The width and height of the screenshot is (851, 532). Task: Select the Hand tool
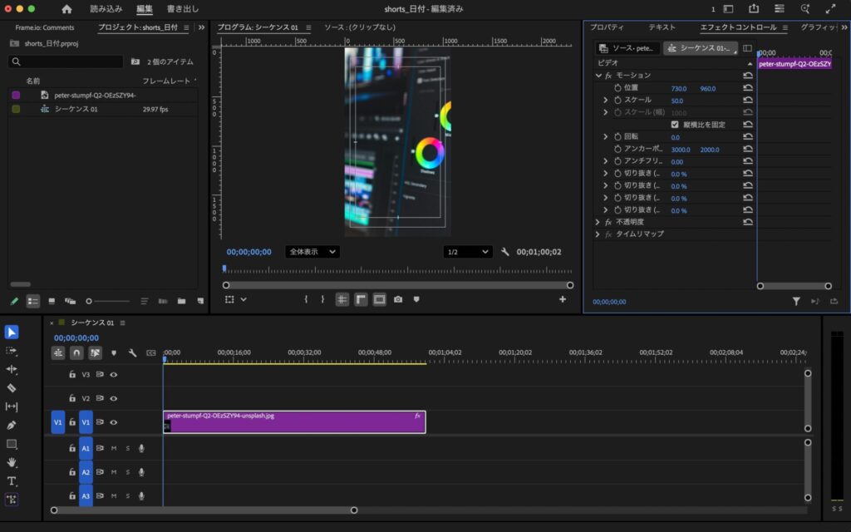(x=12, y=462)
